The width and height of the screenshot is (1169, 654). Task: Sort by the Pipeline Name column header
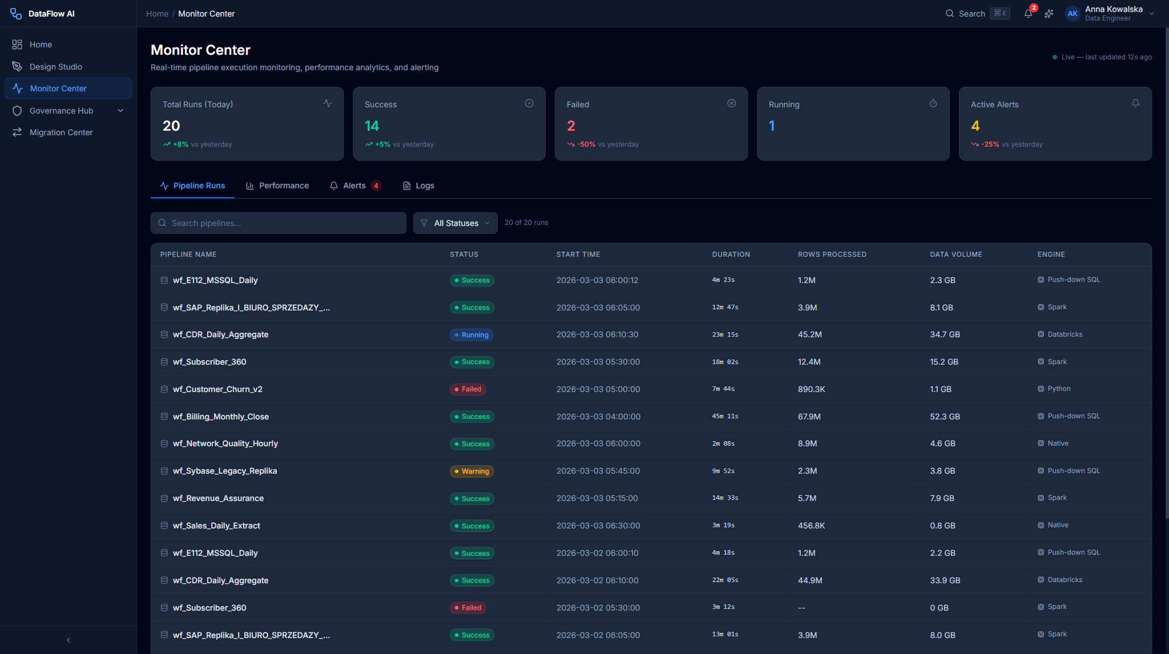pos(188,255)
